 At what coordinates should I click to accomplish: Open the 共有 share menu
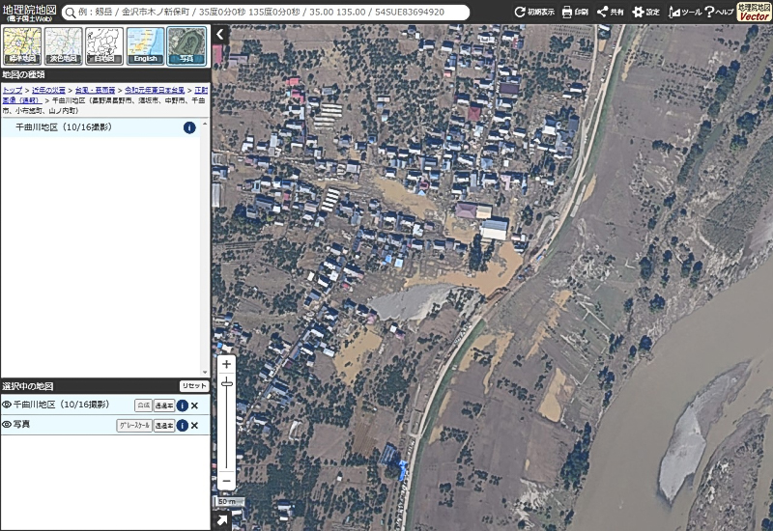pos(610,12)
